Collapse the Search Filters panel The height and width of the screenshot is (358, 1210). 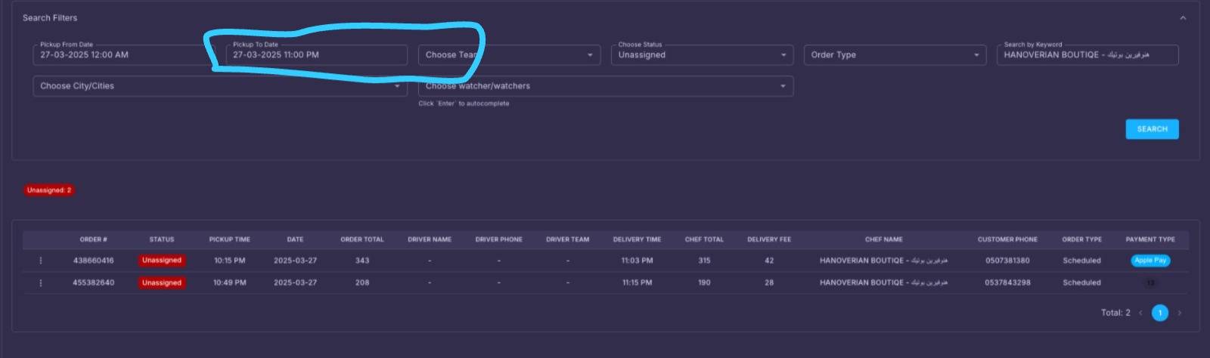click(1183, 18)
